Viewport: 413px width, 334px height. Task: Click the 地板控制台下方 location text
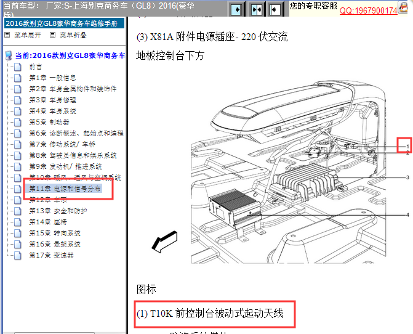170,55
